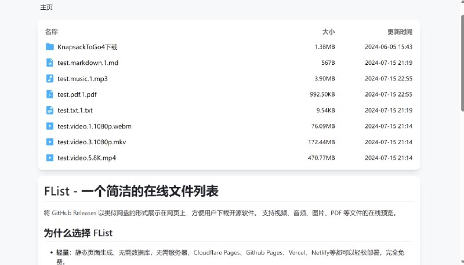The height and width of the screenshot is (265, 464).
Task: Click the update time of test.markdown.1.md
Action: (x=389, y=63)
